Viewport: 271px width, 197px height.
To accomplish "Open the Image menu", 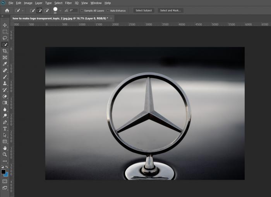I will (28, 3).
